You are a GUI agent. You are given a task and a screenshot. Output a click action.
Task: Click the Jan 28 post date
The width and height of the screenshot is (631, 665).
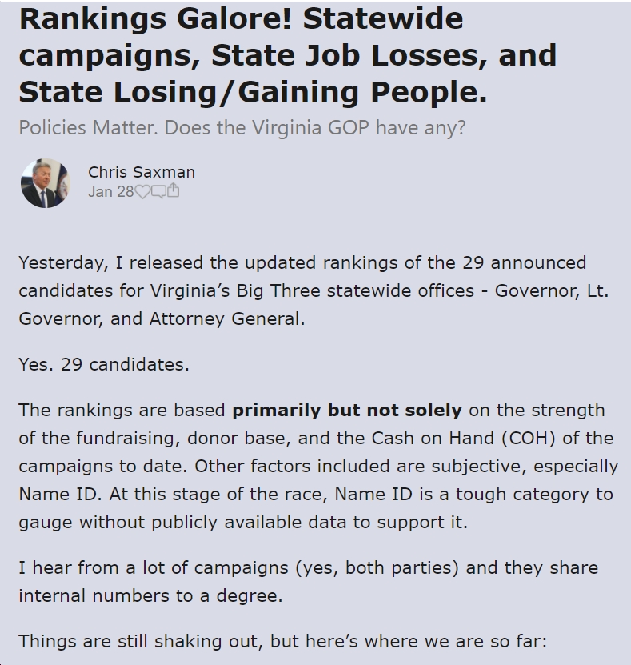111,192
